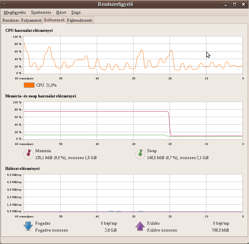Minimize the Rendszerfigyelő window
Image resolution: width=249 pixels, height=244 pixels.
[x=226, y=4]
